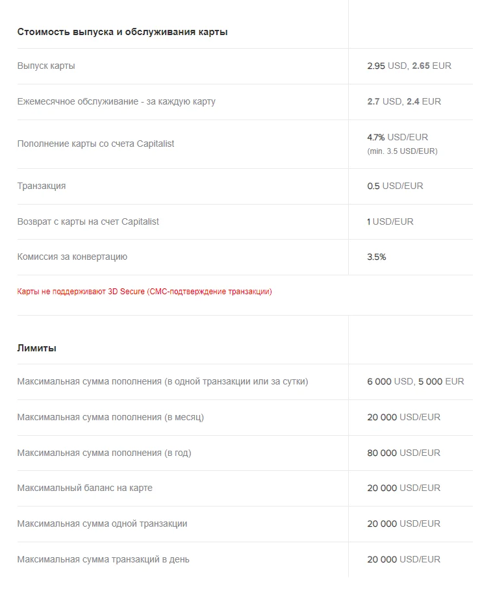
Task: Click the 'Стоимость выпуска и обслуживания карты' heading
Action: [122, 32]
